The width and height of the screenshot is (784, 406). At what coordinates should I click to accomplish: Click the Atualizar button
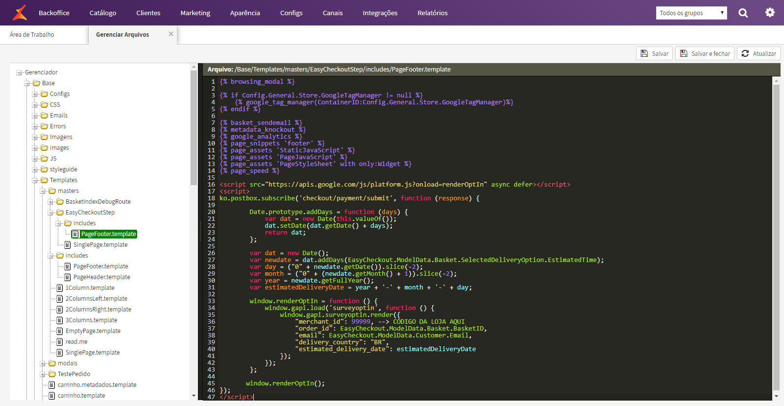pos(759,53)
